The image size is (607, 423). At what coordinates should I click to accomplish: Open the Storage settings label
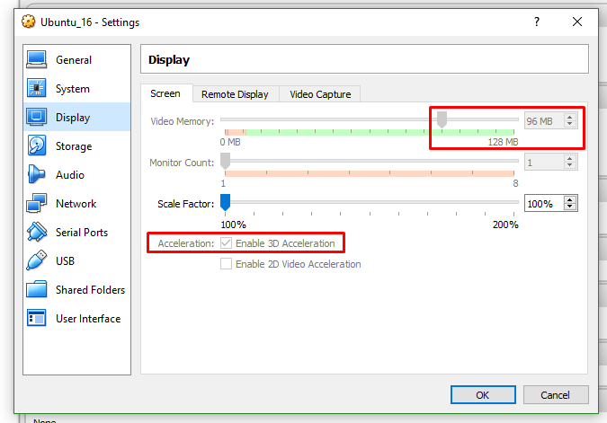point(74,146)
